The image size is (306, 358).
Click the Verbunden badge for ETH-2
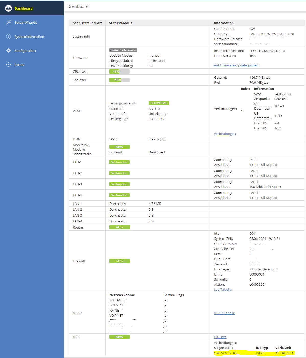[119, 173]
